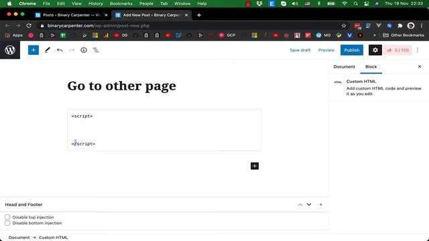Close the Add New Post tab
The width and height of the screenshot is (429, 241).
tap(186, 15)
